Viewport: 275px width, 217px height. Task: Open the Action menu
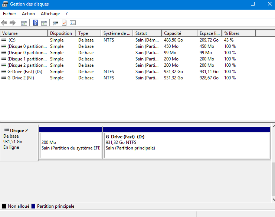(x=28, y=14)
